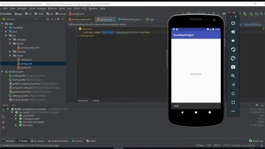Viewport: 265px width, 149px height.
Task: Open Run tool window
Action: 77,141
